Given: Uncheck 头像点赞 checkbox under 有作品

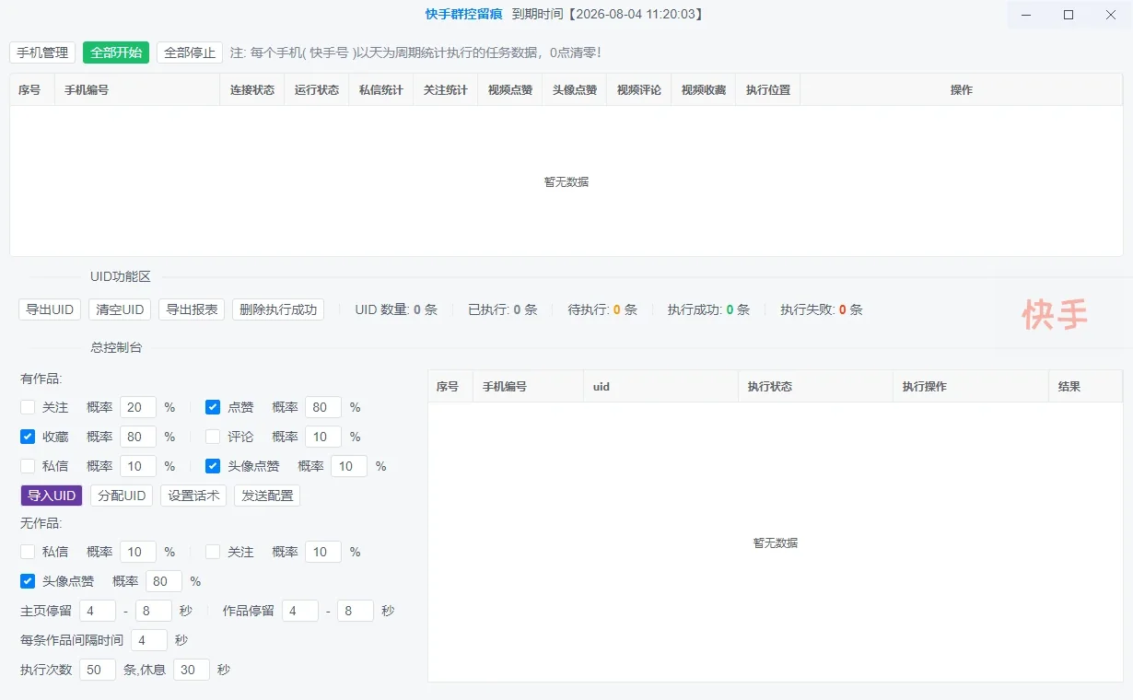Looking at the screenshot, I should click(x=213, y=466).
